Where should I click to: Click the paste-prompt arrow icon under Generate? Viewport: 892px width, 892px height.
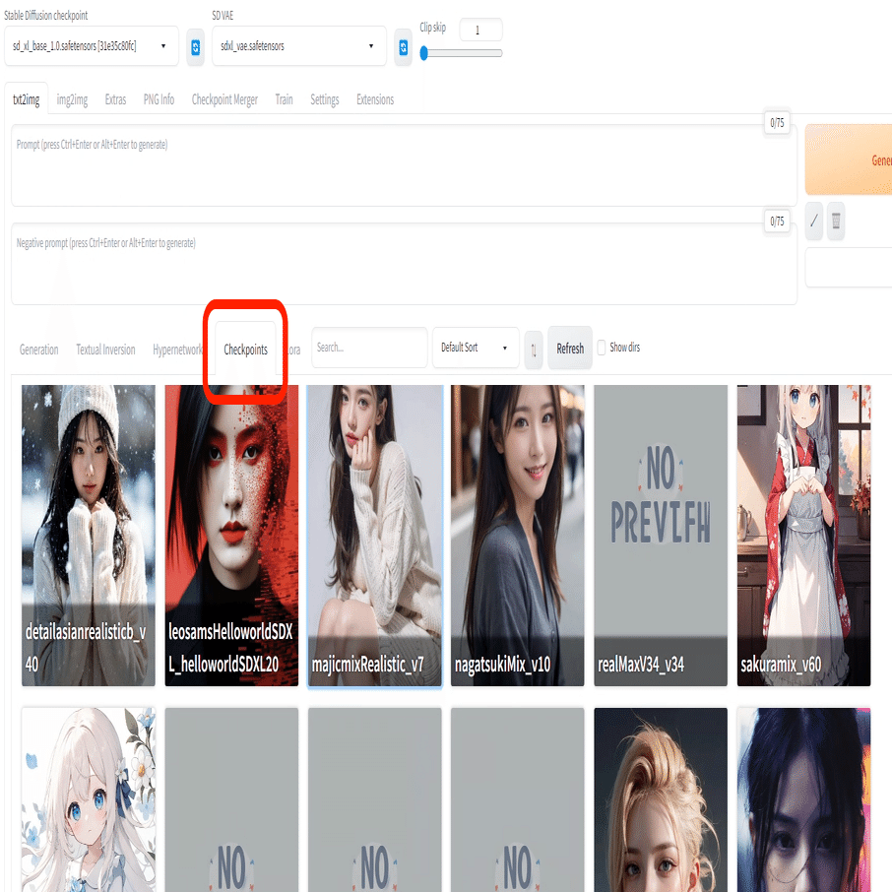(813, 221)
